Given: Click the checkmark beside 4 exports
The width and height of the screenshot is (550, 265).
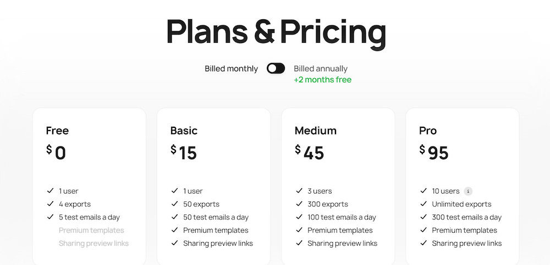Looking at the screenshot, I should coord(50,204).
